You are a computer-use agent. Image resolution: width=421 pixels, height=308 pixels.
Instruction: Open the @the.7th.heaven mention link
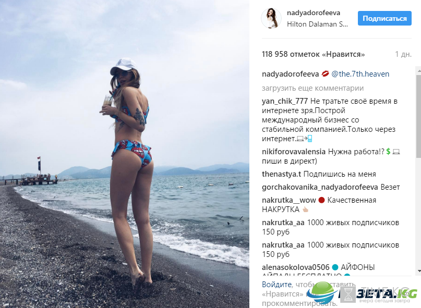(x=360, y=74)
